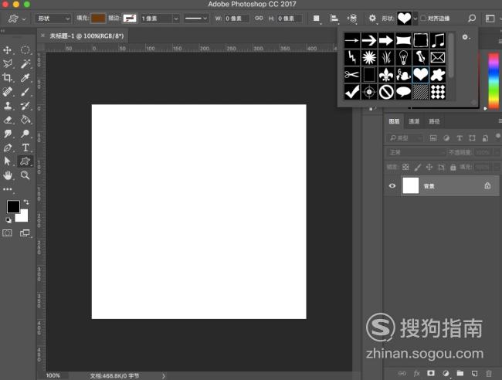Image resolution: width=502 pixels, height=380 pixels.
Task: Choose the checkmark custom shape
Action: (352, 92)
